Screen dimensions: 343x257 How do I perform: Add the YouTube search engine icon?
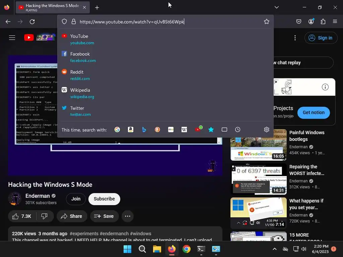[x=198, y=129]
